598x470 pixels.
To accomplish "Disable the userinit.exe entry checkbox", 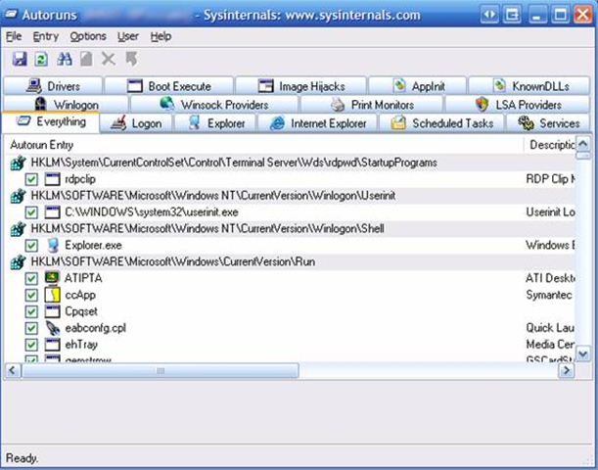I will 32,212.
